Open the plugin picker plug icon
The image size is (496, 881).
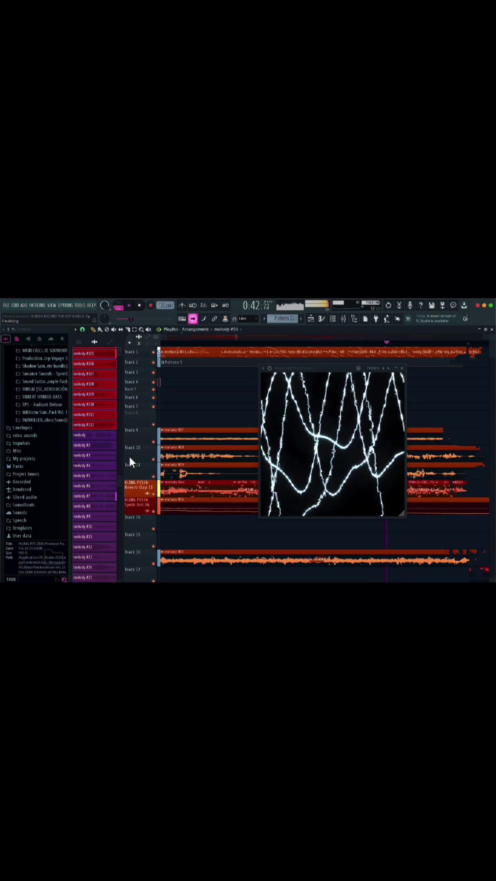[376, 319]
